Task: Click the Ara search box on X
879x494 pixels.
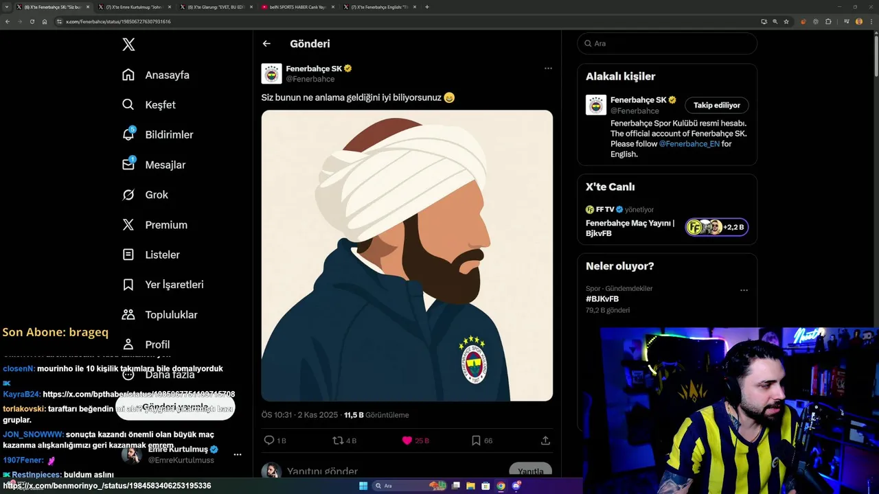Action: (667, 43)
